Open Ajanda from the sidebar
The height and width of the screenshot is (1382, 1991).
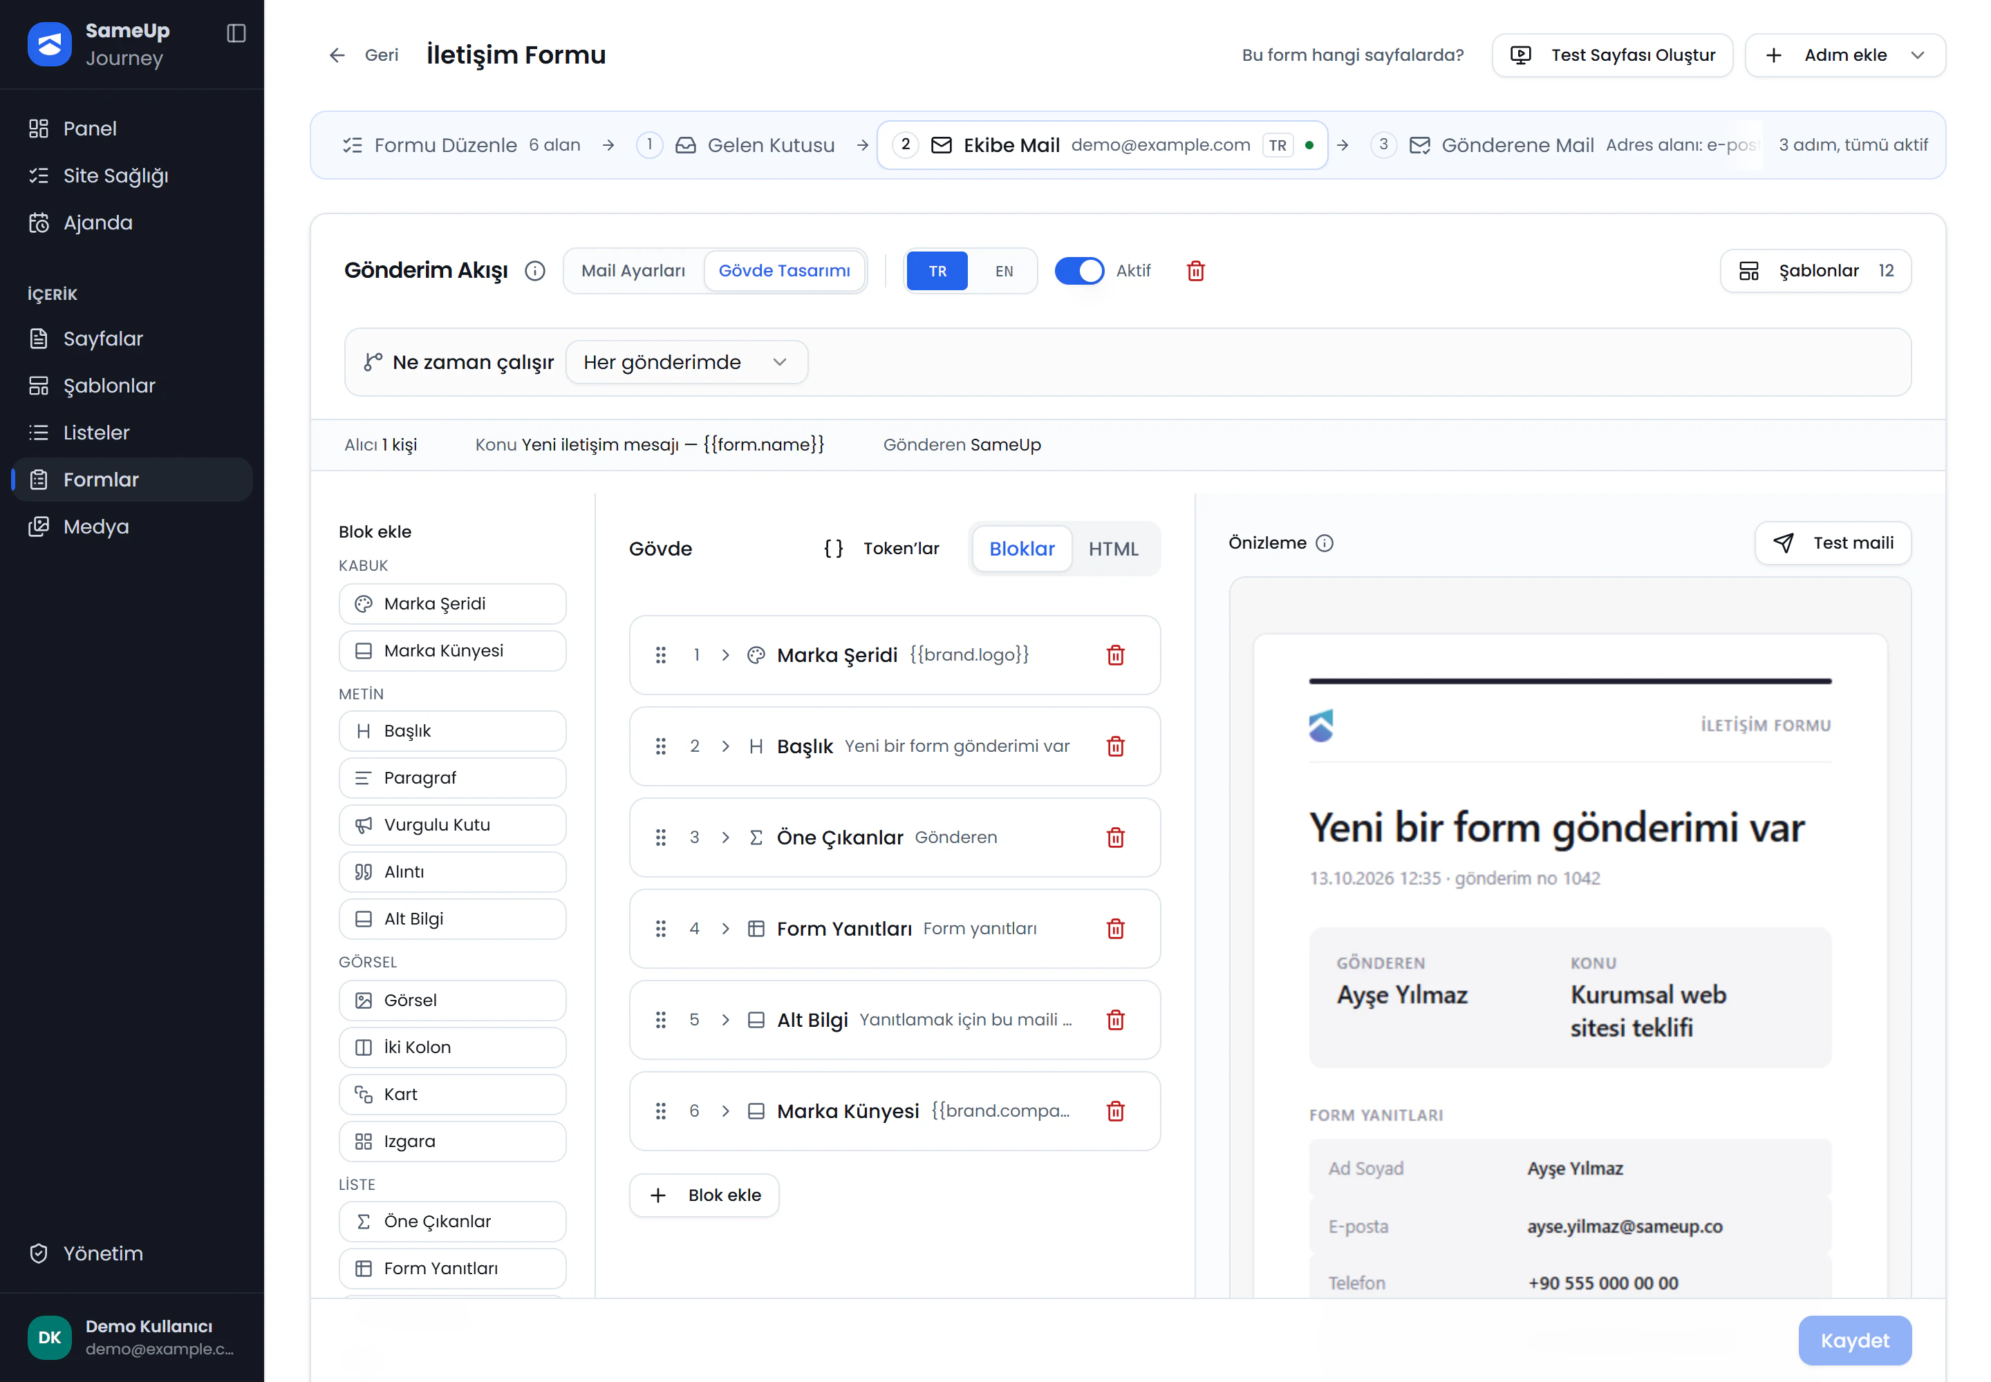coord(131,223)
